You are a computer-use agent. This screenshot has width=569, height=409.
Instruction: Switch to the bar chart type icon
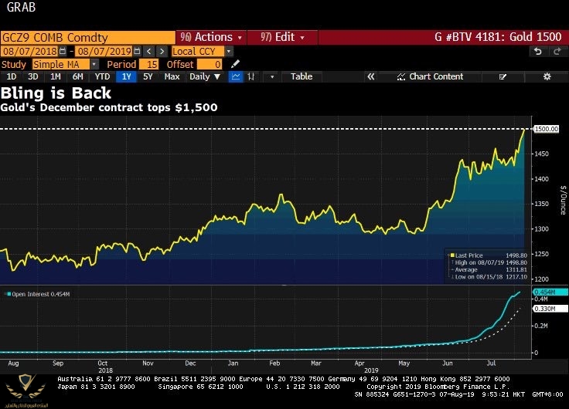point(252,76)
